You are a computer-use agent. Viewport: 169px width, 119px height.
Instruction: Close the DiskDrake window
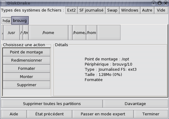(166, 3)
